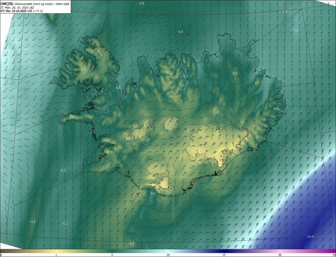Click the 6.4 value label on the map
The width and height of the screenshot is (336, 257).
point(285,12)
